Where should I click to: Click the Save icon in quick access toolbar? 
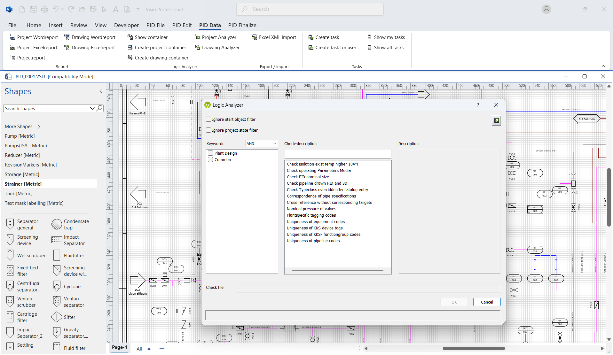pos(33,9)
